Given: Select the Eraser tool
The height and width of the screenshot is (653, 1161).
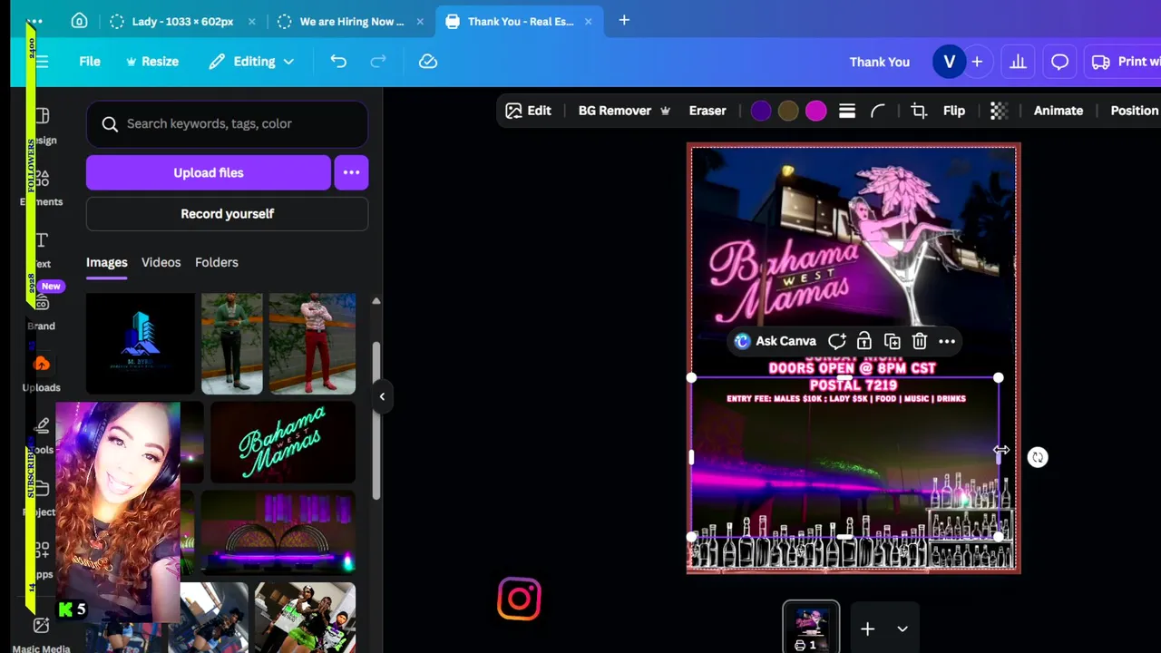Looking at the screenshot, I should tap(707, 111).
